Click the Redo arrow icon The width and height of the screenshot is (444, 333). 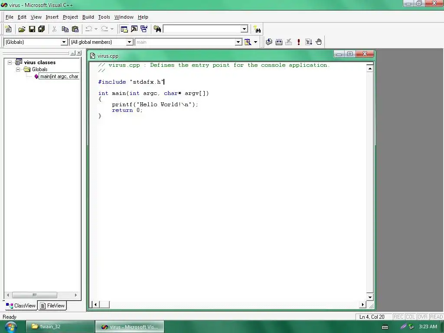pos(104,29)
